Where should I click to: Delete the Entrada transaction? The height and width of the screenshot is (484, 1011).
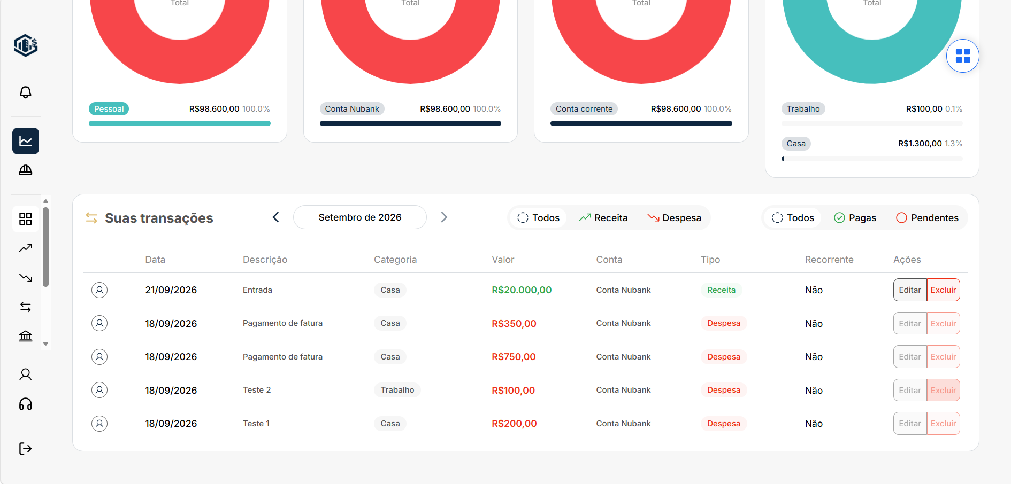[x=943, y=290]
